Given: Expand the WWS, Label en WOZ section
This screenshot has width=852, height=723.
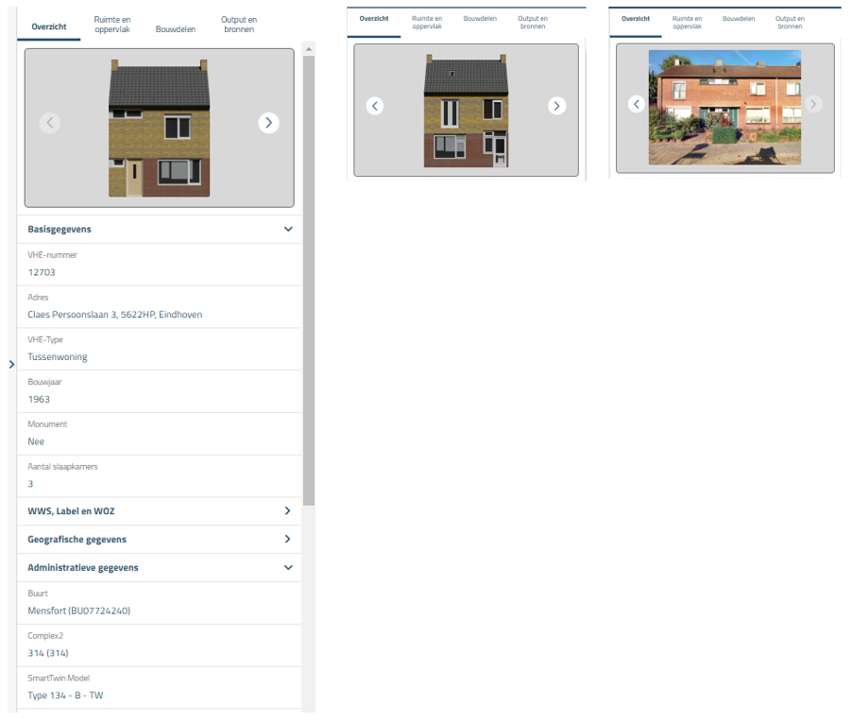Looking at the screenshot, I should 288,511.
